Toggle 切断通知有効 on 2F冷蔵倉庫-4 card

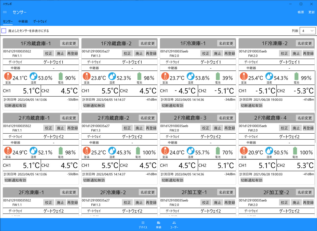click(x=251, y=180)
